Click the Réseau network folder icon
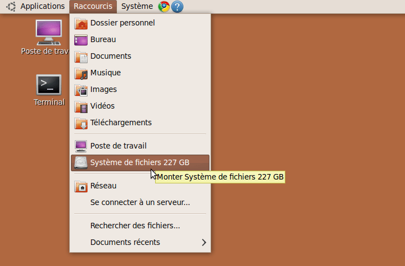Image resolution: width=405 pixels, height=266 pixels. click(x=81, y=186)
